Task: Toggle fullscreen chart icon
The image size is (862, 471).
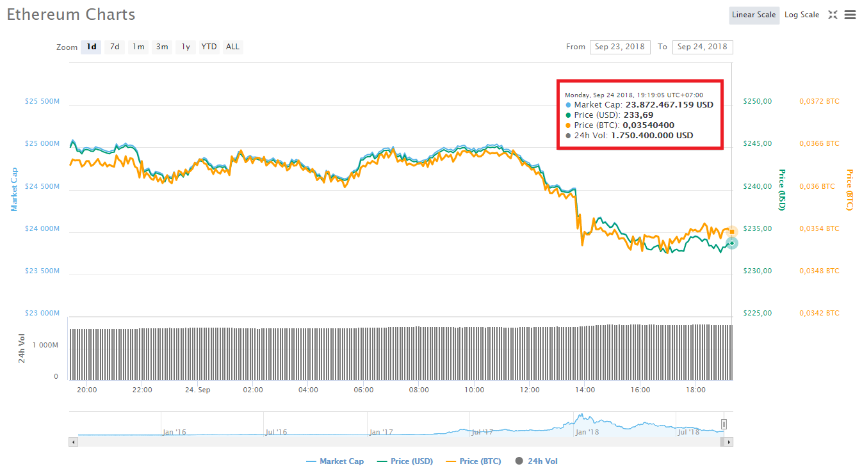Action: (x=833, y=15)
